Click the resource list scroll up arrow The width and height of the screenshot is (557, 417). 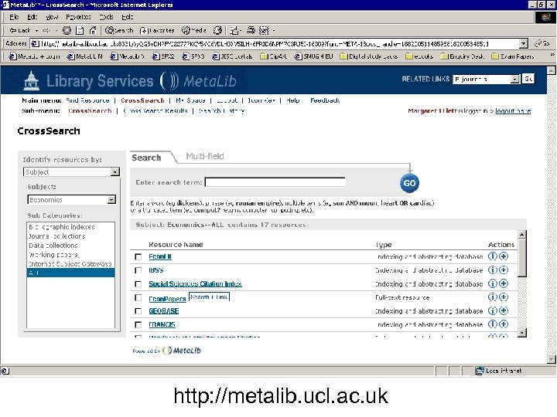[521, 235]
